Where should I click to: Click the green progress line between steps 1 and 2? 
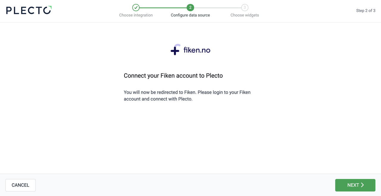pos(163,8)
